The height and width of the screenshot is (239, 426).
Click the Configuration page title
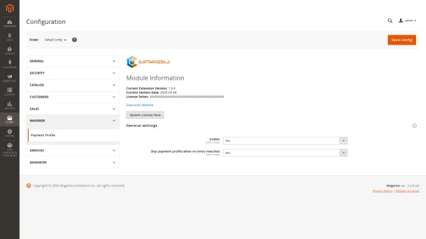pos(46,22)
